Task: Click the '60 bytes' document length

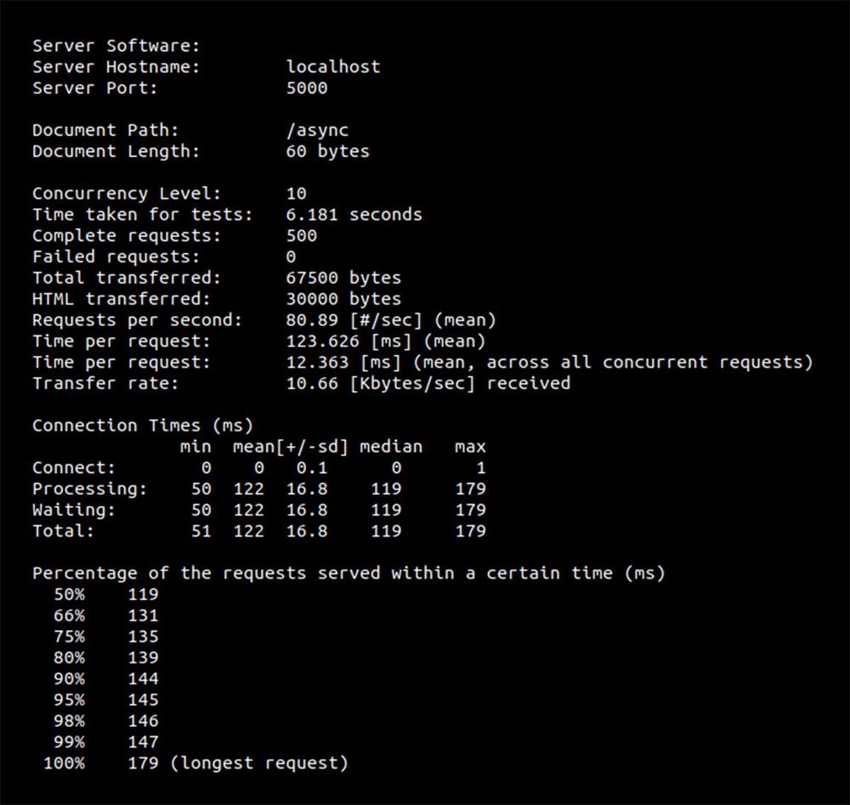Action: pos(328,152)
